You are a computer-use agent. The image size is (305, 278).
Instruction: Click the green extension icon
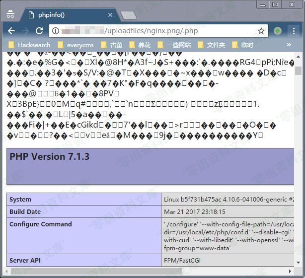click(x=278, y=31)
